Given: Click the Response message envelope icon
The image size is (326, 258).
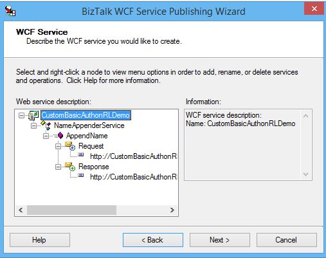Looking at the screenshot, I should pos(70,166).
